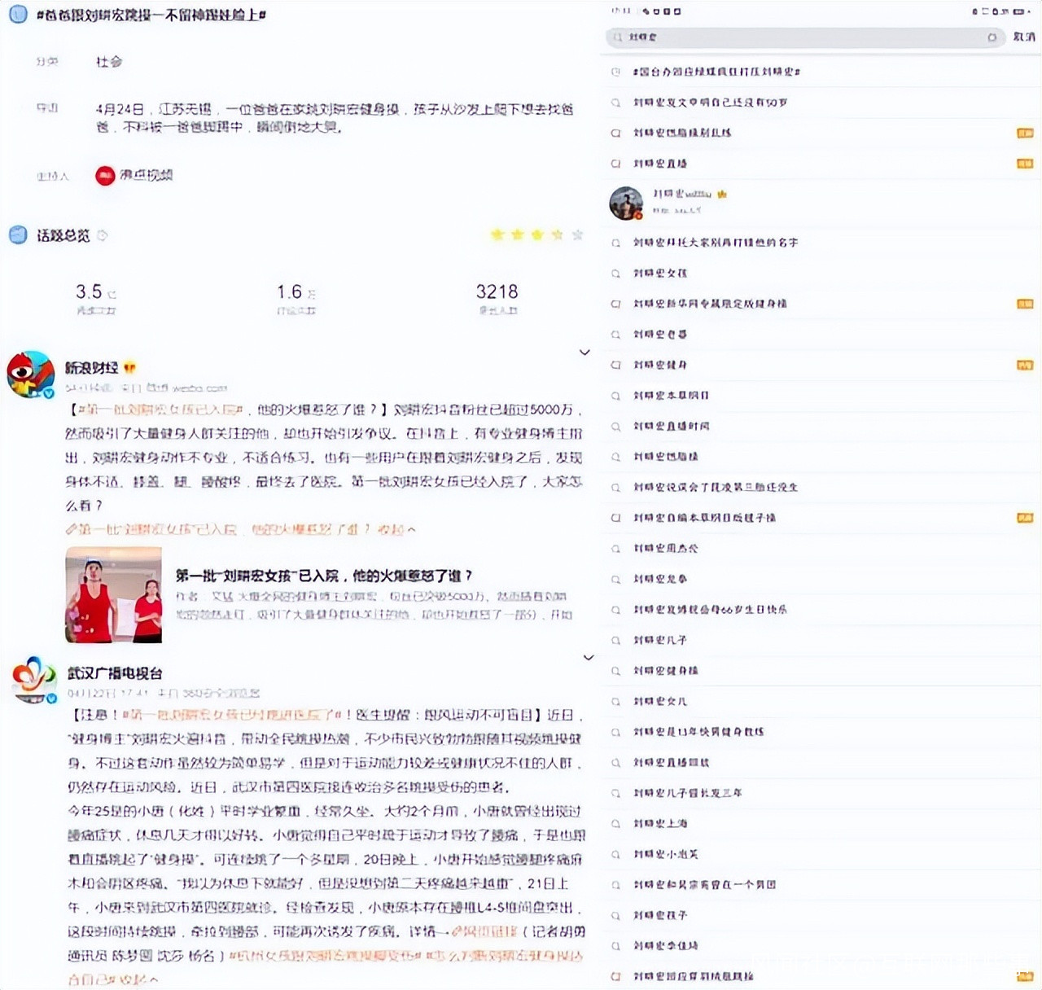Screen dimensions: 1042x990
Task: Open the 新浪财经 account name
Action: pos(91,368)
